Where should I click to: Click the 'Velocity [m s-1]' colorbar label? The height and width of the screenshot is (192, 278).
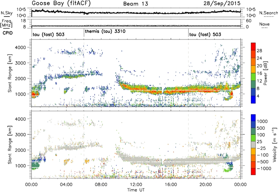tap(275, 145)
